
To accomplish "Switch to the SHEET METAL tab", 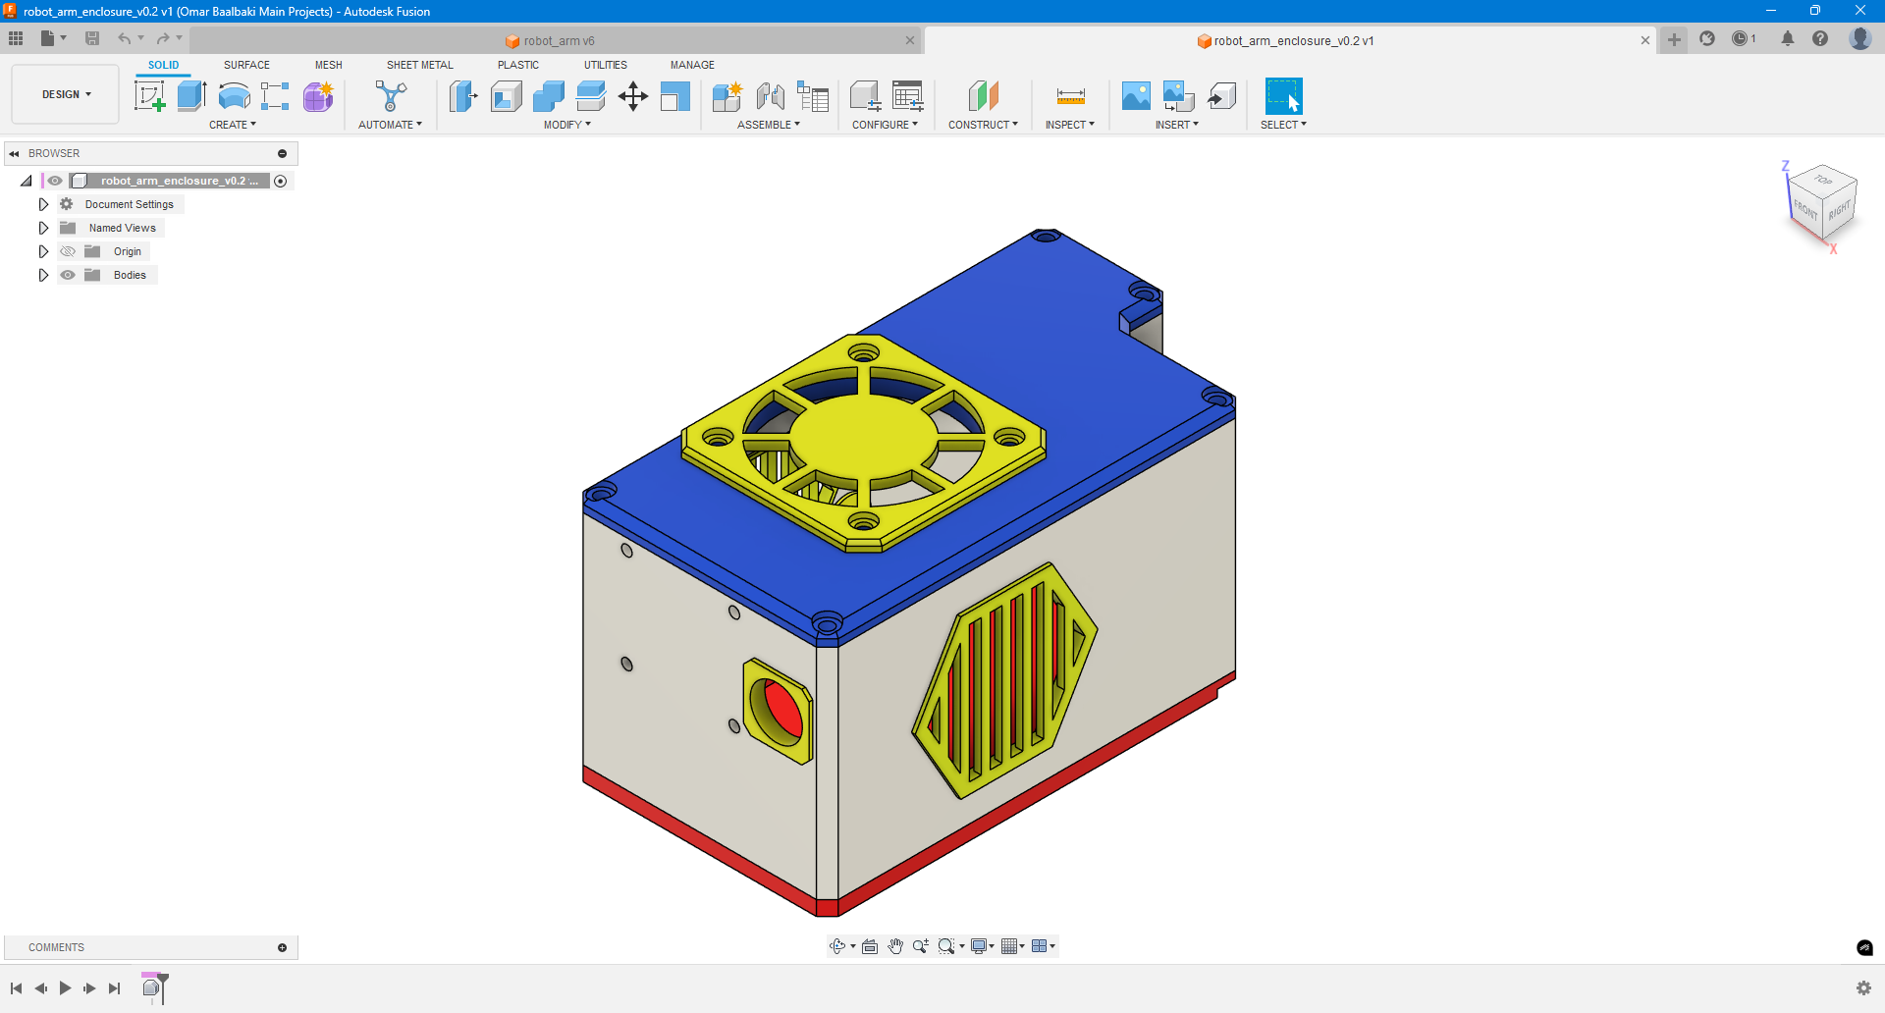I will [x=420, y=65].
